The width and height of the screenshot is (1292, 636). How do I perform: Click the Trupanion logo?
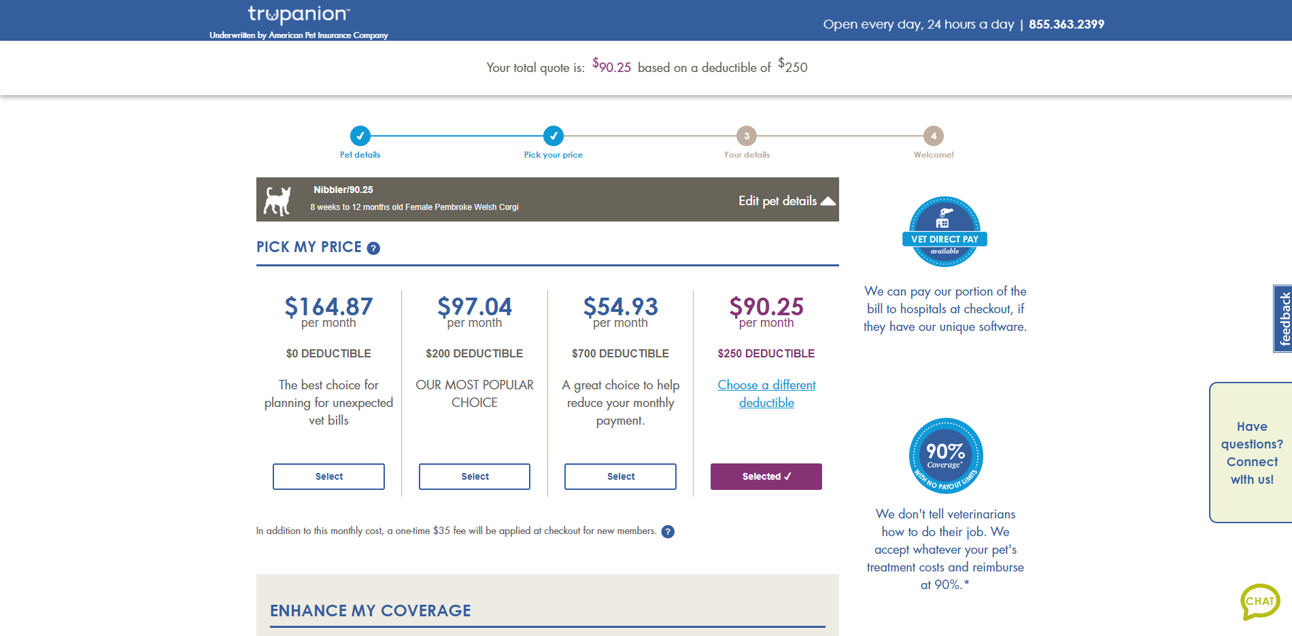(x=297, y=14)
